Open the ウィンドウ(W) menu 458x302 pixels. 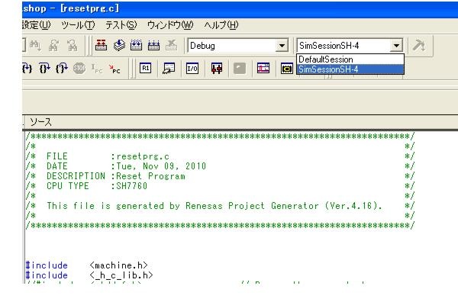(170, 25)
